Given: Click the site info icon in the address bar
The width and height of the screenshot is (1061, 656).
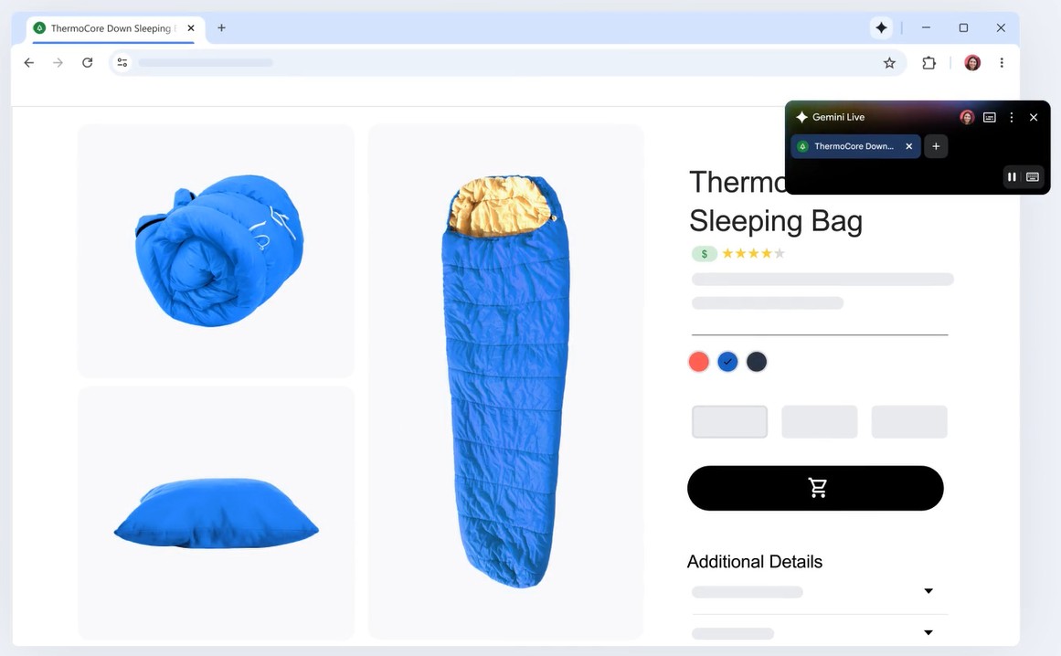Looking at the screenshot, I should coord(122,63).
